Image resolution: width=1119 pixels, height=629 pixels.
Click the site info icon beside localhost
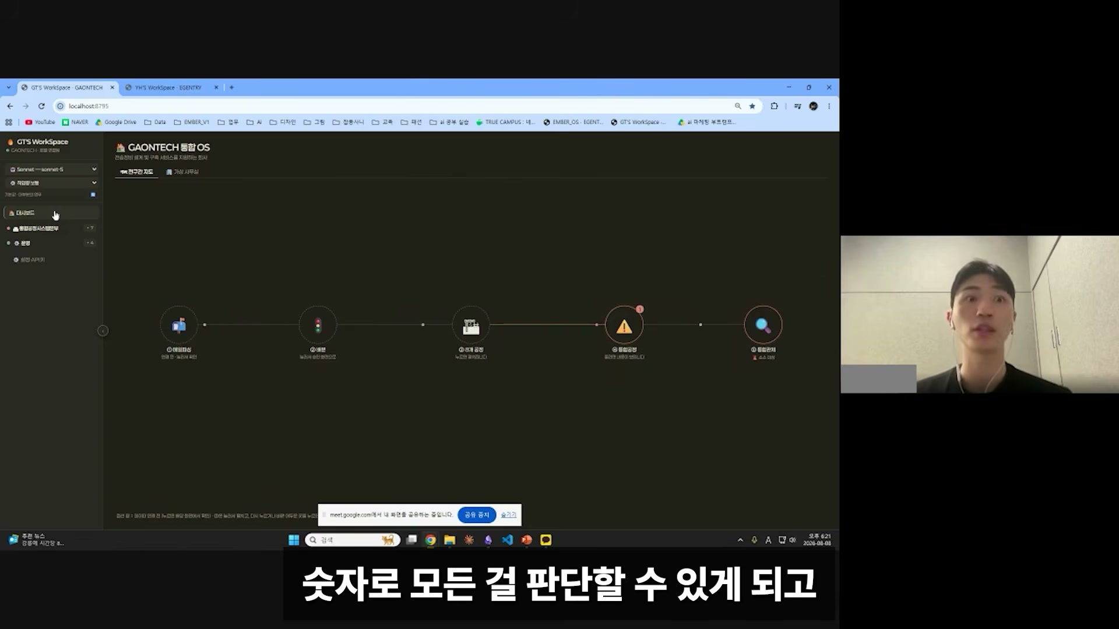coord(60,106)
